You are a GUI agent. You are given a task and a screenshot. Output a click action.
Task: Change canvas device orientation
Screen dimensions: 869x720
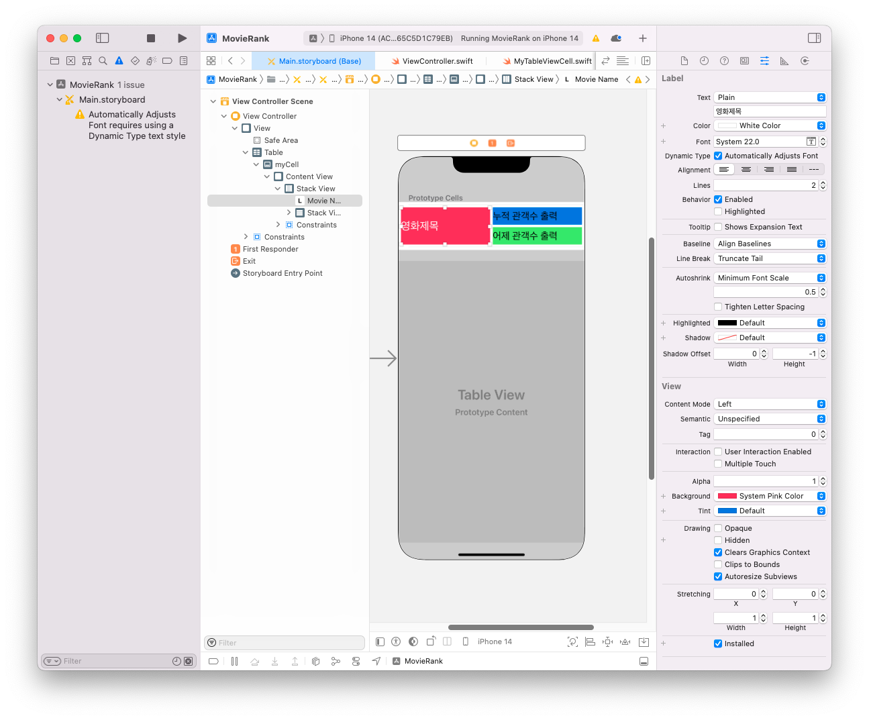click(431, 641)
